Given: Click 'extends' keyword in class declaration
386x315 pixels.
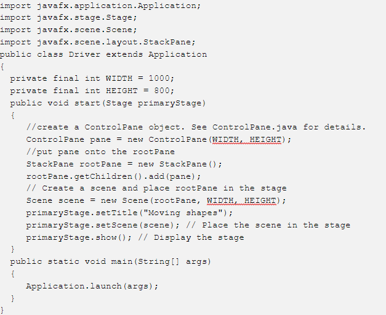Looking at the screenshot, I should 124,54.
